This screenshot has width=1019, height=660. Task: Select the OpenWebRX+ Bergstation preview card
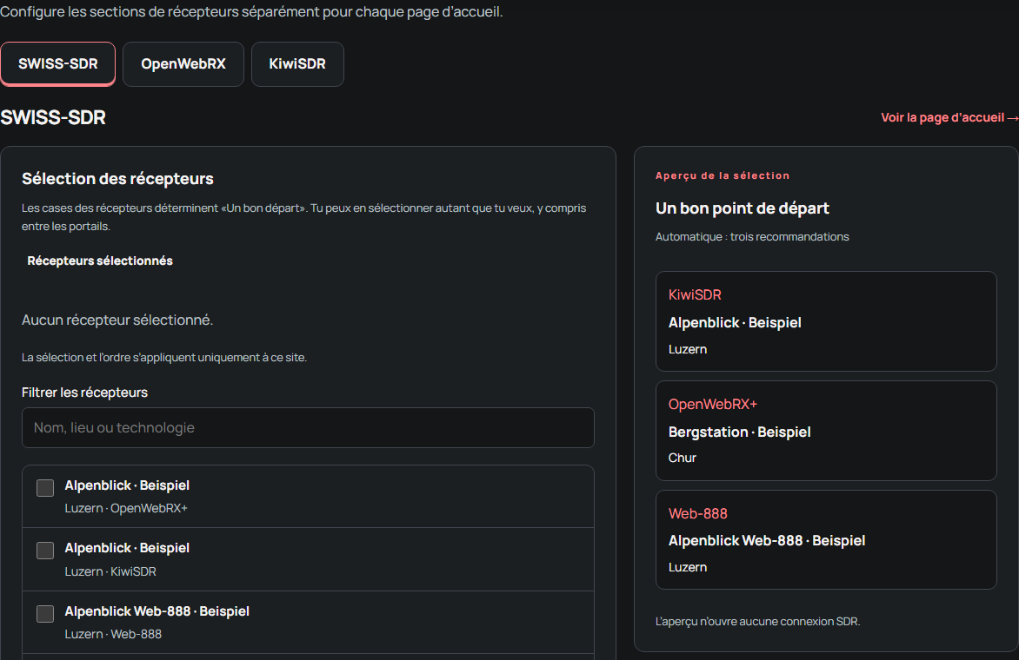[x=826, y=430]
